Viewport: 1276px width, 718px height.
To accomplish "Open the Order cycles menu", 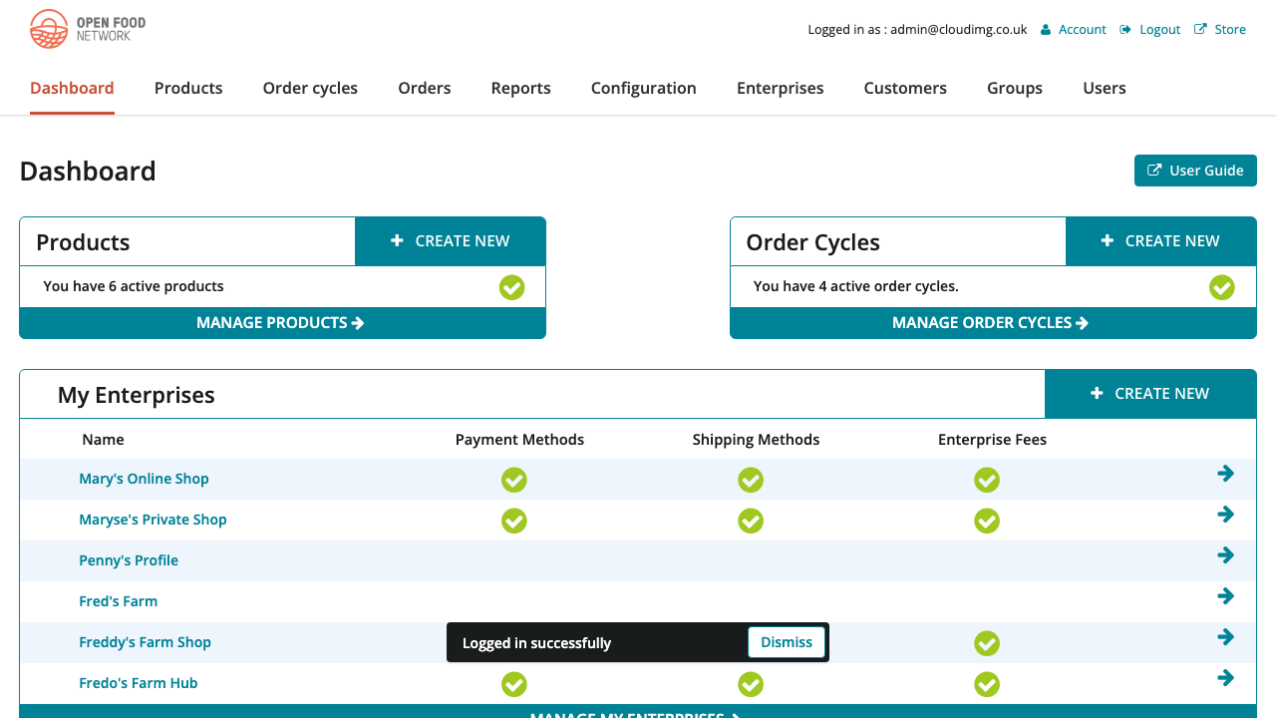I will point(310,88).
